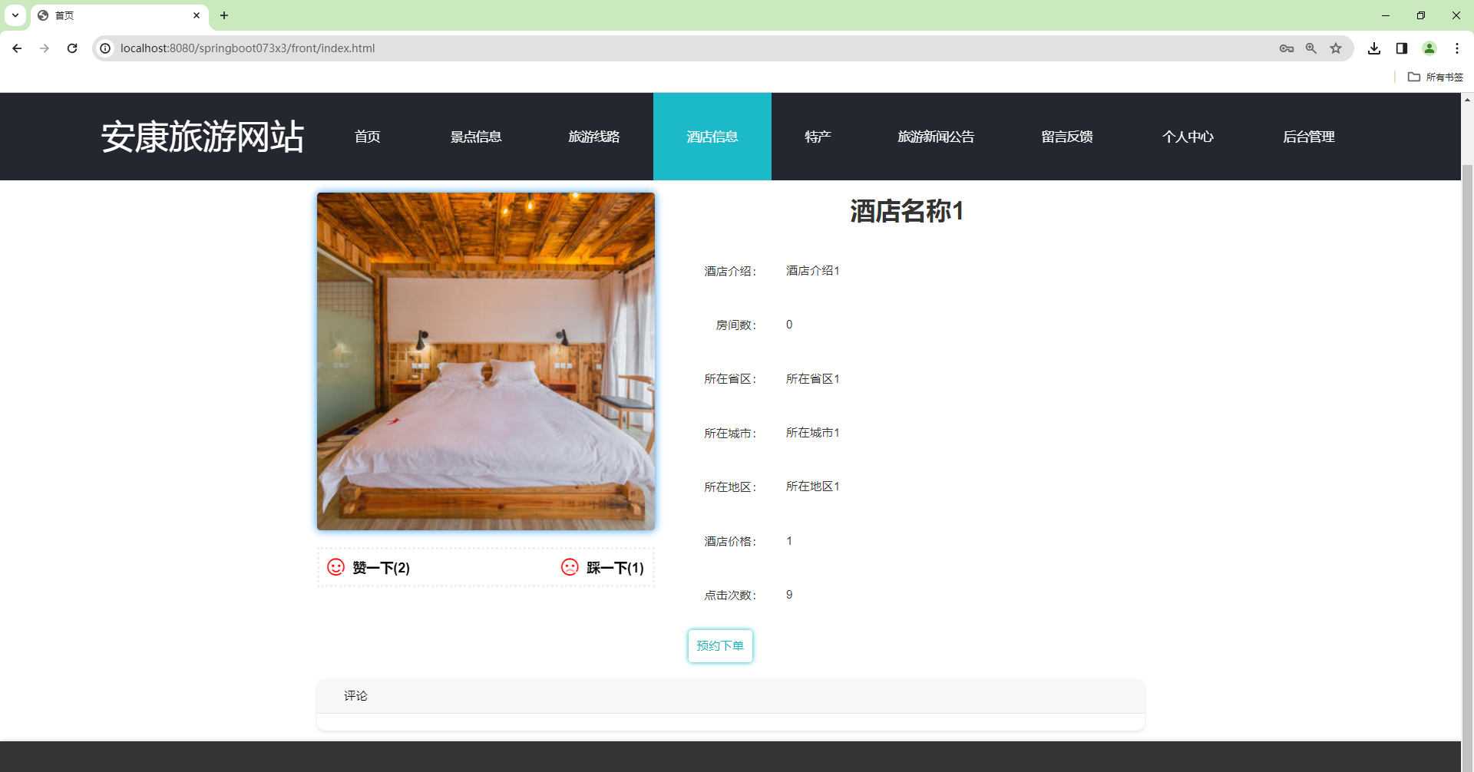Image resolution: width=1474 pixels, height=772 pixels.
Task: Toggle the browser side panel icon
Action: (x=1402, y=48)
